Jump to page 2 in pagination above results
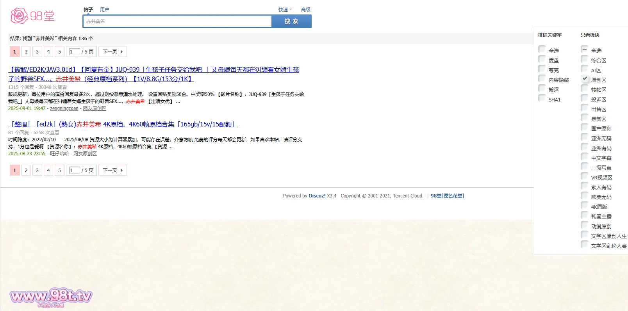The width and height of the screenshot is (628, 311). (x=26, y=52)
